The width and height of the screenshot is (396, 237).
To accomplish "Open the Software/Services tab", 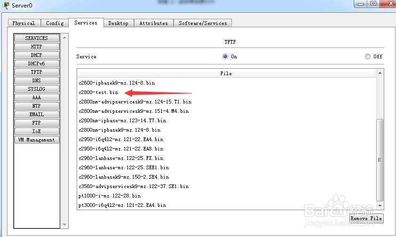I will 203,23.
